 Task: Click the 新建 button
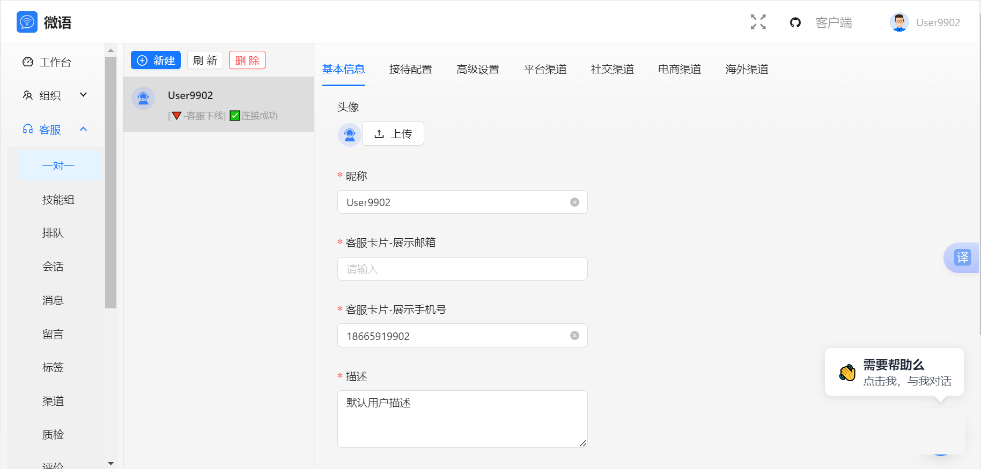(156, 60)
